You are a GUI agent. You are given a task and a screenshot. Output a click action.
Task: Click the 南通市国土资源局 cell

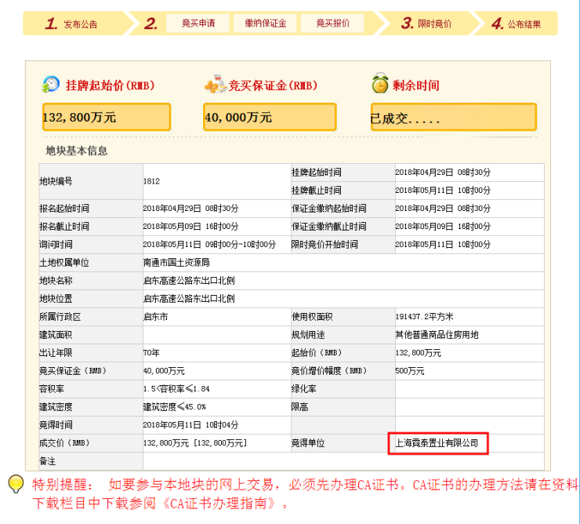click(176, 262)
